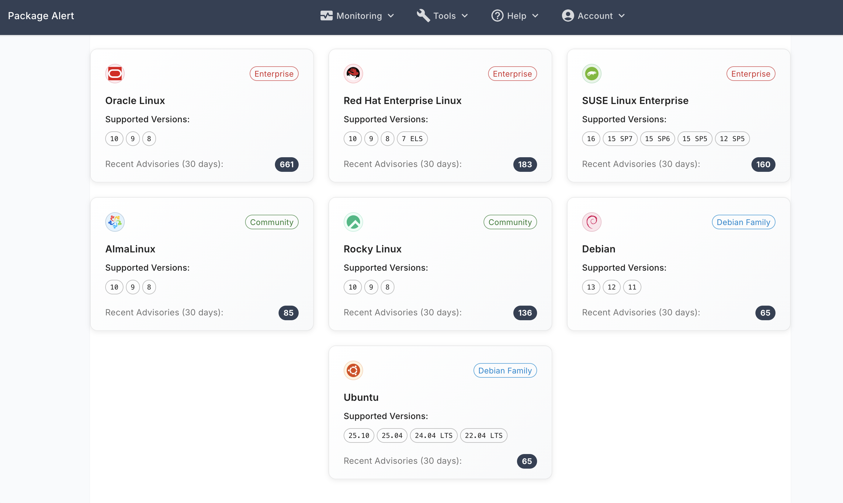Click the Red Hat logo icon
This screenshot has height=503, width=843.
click(x=353, y=74)
